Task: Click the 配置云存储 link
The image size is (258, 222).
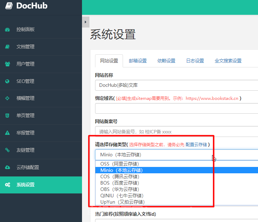Action: point(196,145)
